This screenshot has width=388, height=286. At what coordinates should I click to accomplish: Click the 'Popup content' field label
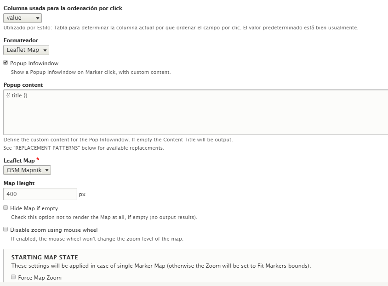pos(23,85)
